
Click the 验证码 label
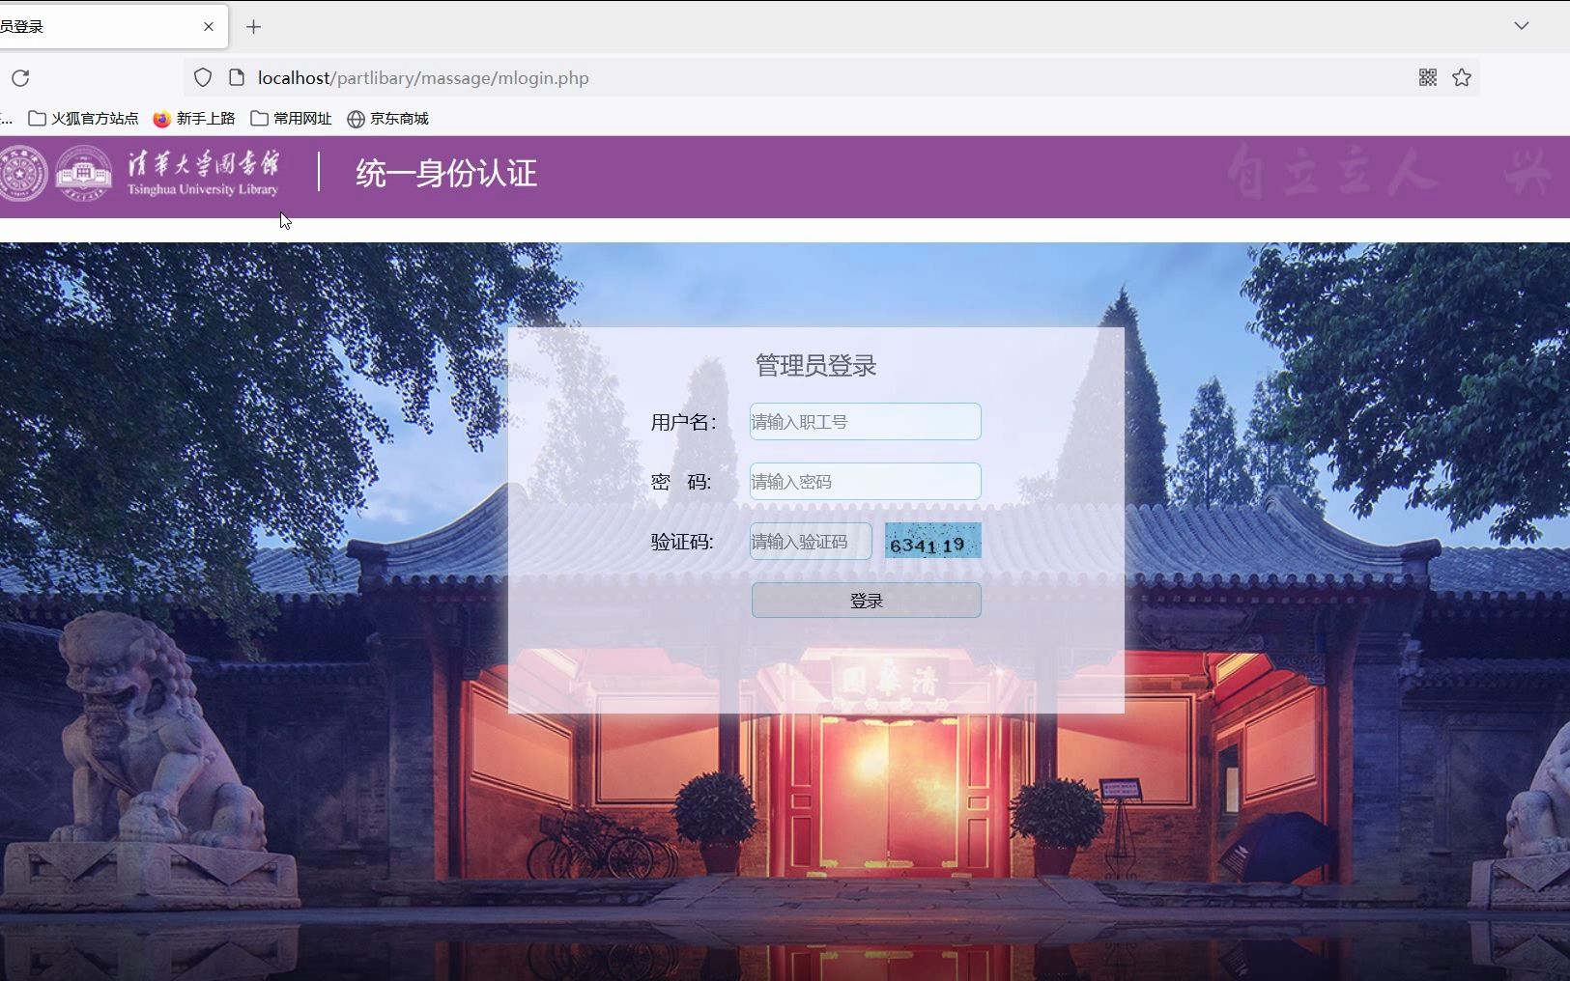click(x=683, y=542)
